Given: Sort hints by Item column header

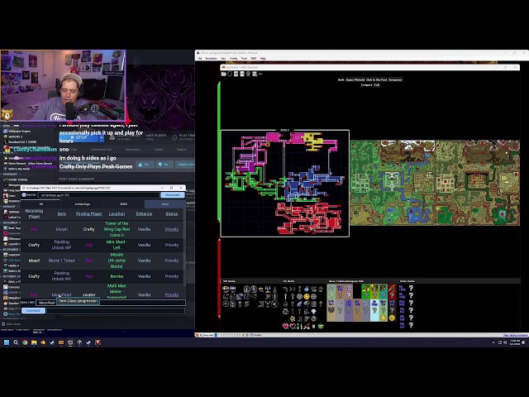Looking at the screenshot, I should point(62,213).
